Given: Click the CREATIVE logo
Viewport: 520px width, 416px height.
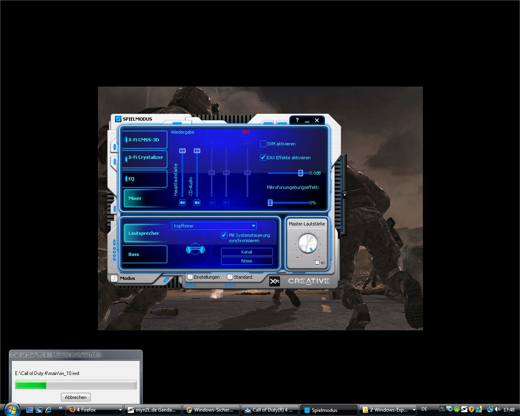Looking at the screenshot, I should point(309,281).
